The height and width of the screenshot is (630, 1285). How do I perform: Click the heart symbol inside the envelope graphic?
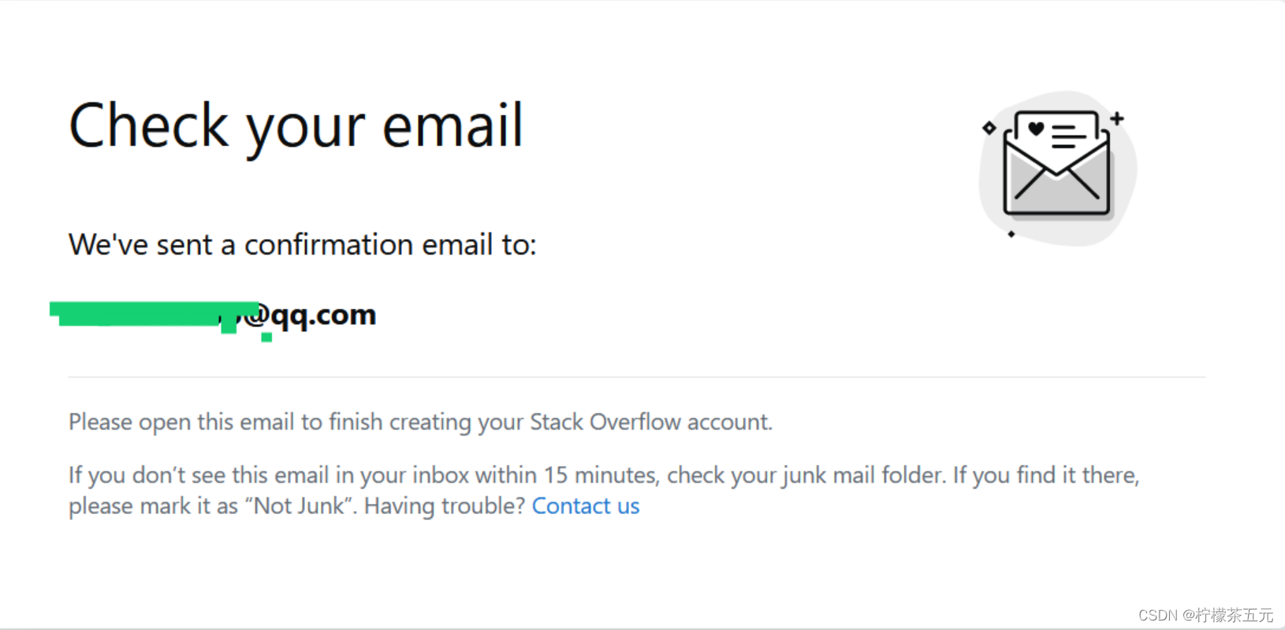click(1035, 128)
